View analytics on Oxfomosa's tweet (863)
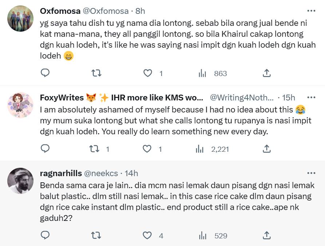Image resolution: width=325 pixels, height=246 pixels. (203, 74)
